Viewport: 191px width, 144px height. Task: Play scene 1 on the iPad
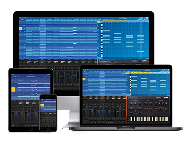(13, 81)
